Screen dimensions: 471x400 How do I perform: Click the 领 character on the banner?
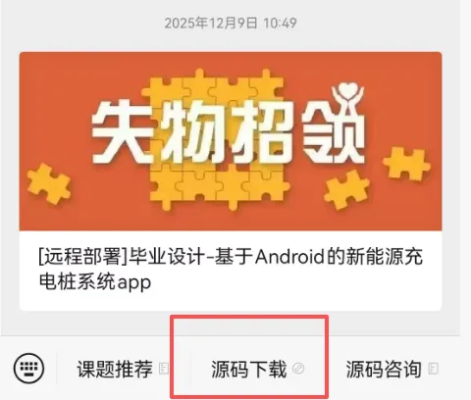pos(332,130)
